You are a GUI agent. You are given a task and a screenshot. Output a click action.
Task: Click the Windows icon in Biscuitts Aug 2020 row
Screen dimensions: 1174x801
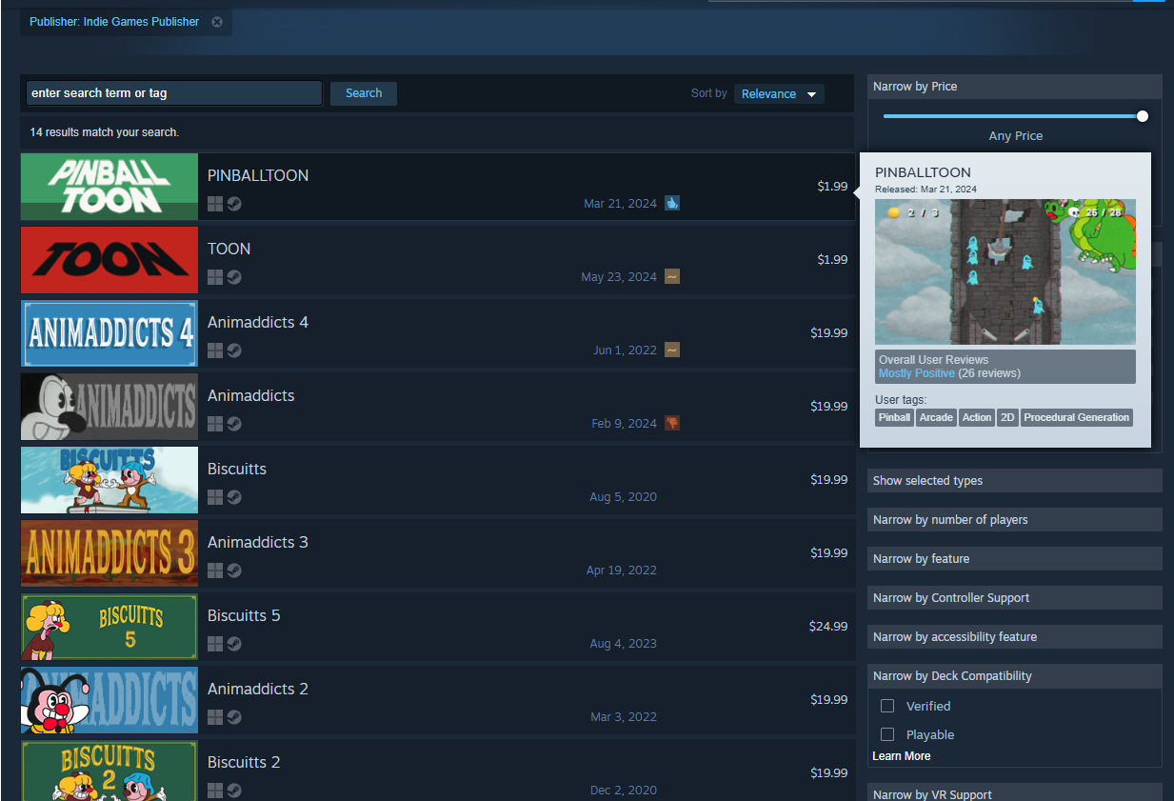(x=215, y=497)
